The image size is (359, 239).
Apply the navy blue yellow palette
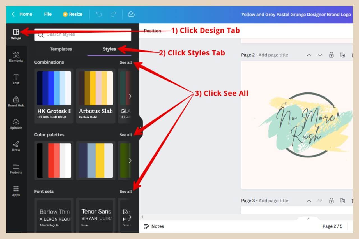(96, 161)
